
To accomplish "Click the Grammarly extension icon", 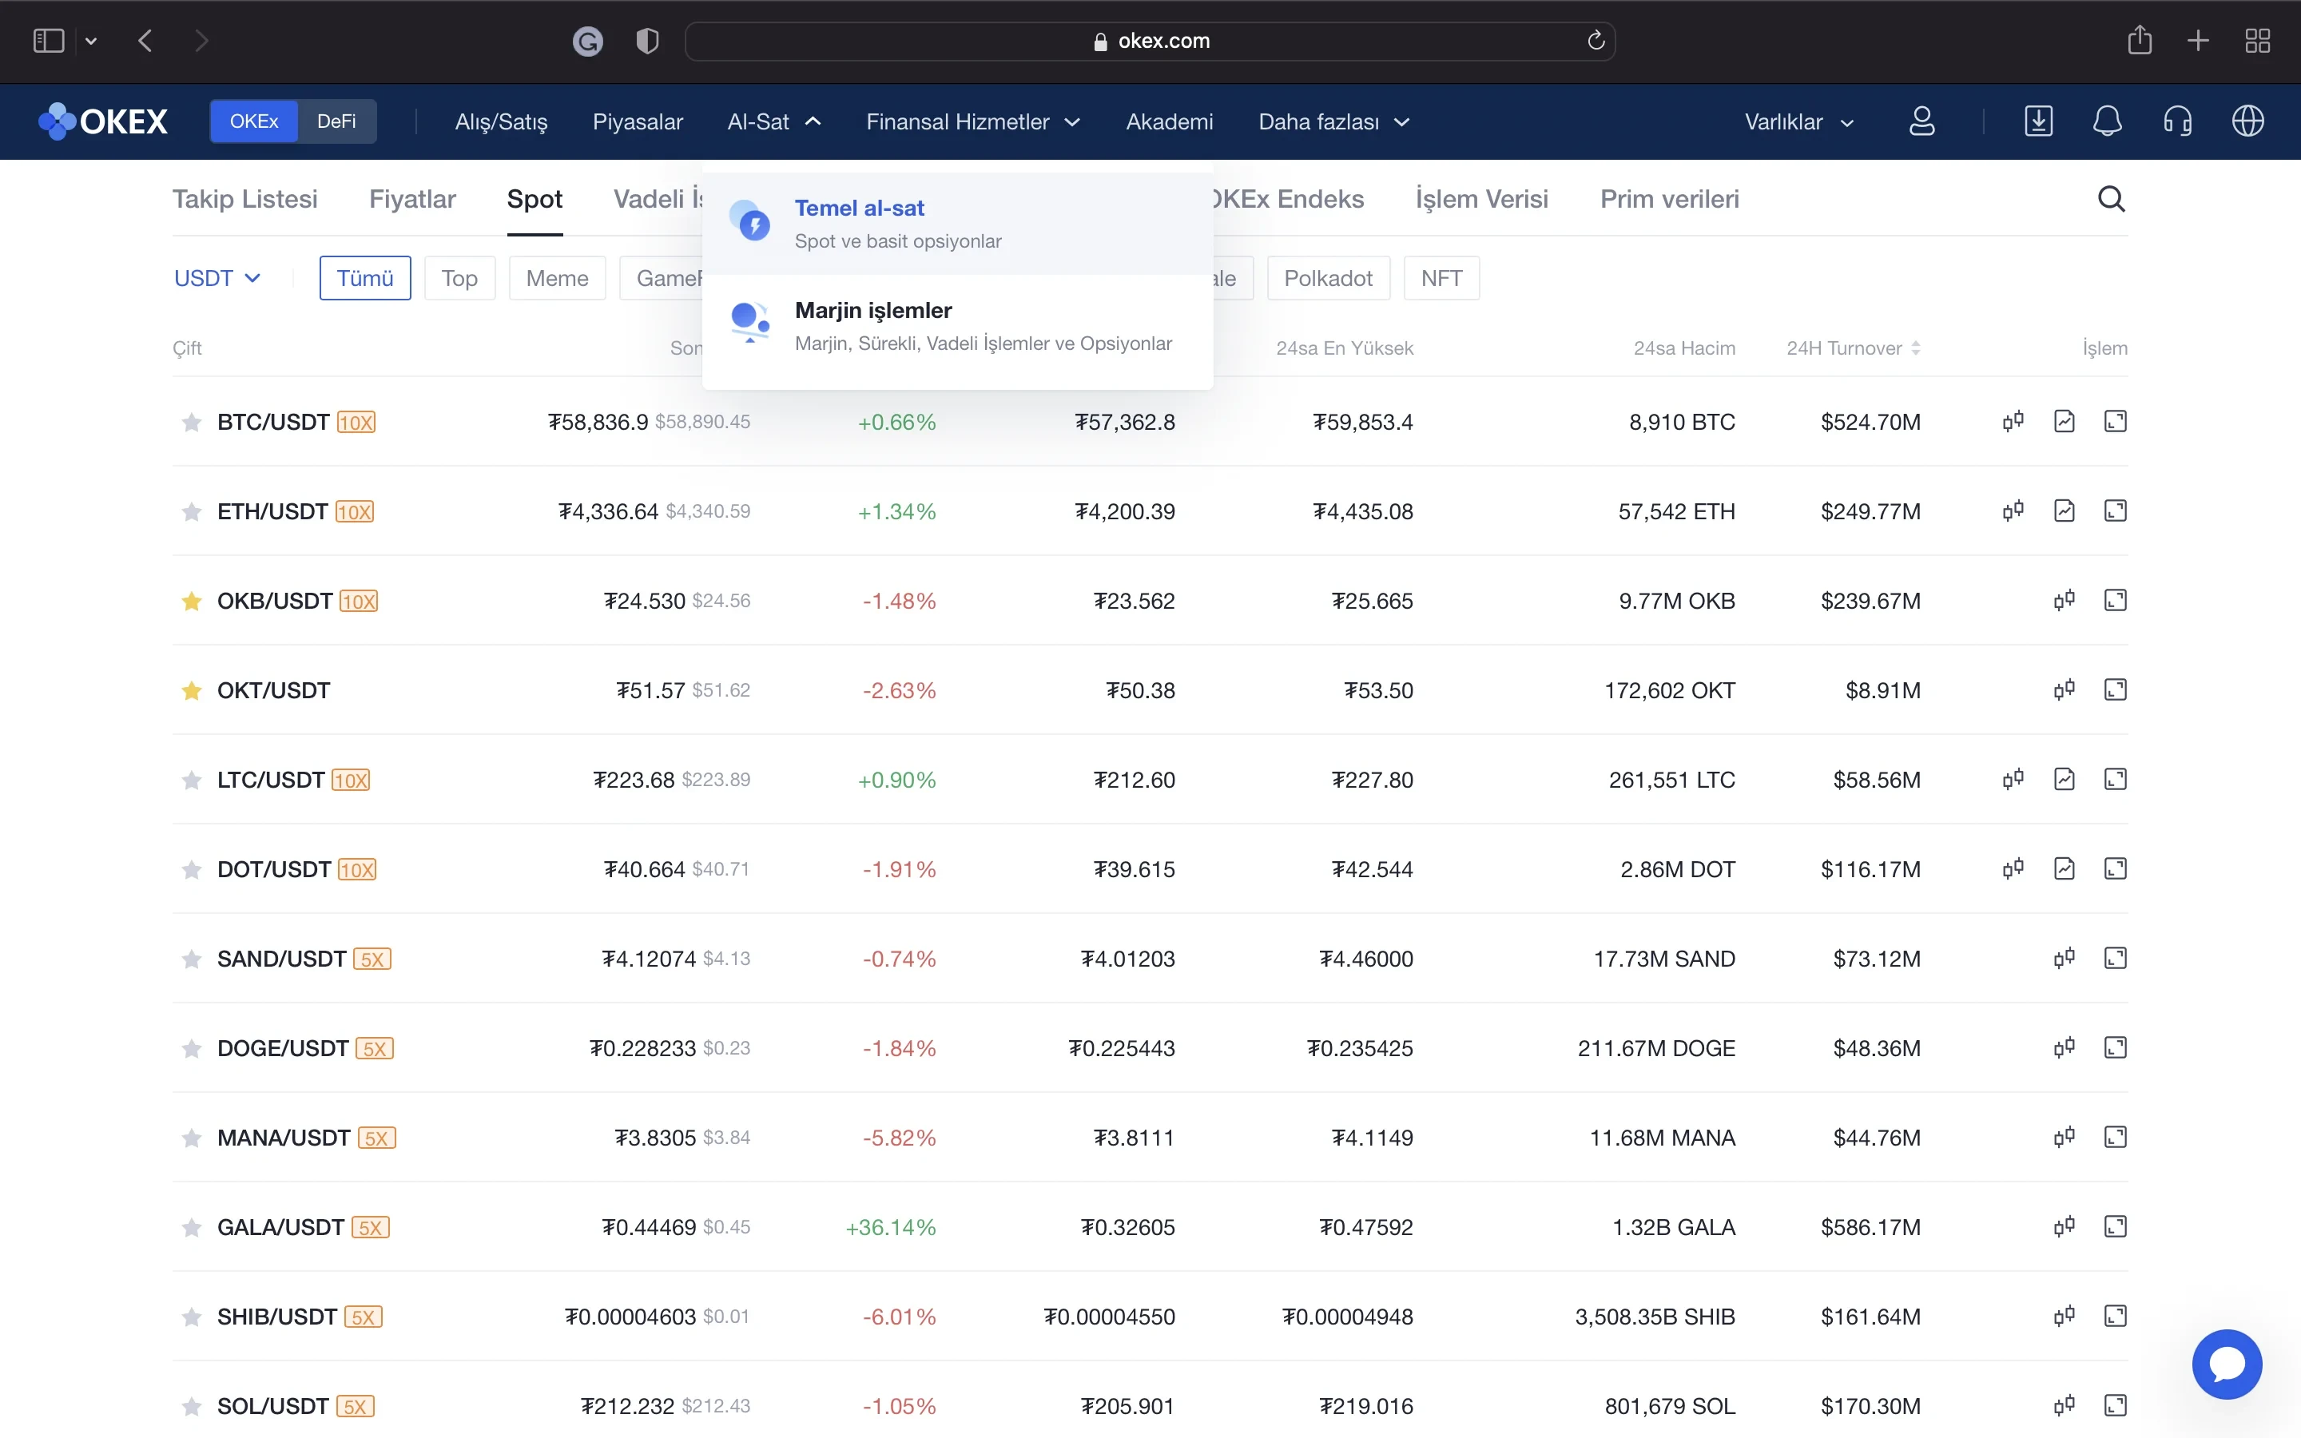I will (587, 41).
